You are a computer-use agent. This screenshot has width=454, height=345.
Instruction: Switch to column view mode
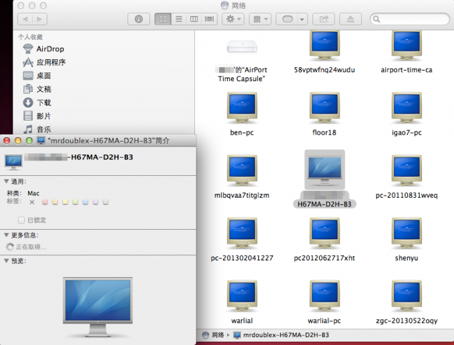tap(194, 19)
